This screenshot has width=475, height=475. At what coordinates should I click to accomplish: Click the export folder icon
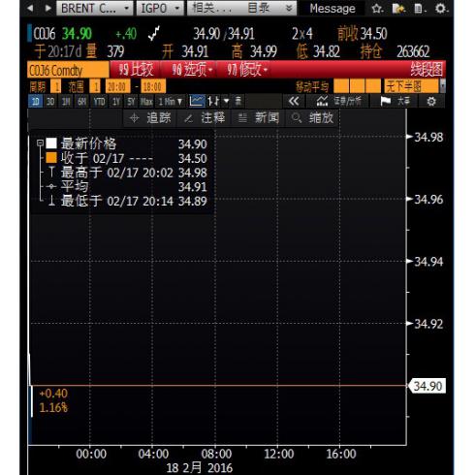click(398, 9)
